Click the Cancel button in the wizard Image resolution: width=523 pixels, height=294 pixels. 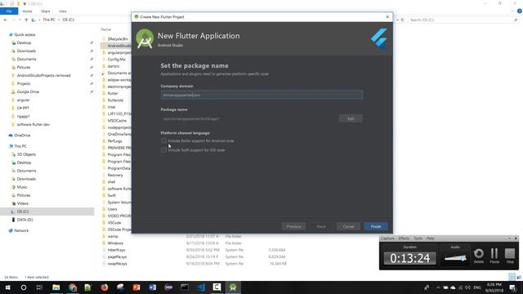pos(349,226)
